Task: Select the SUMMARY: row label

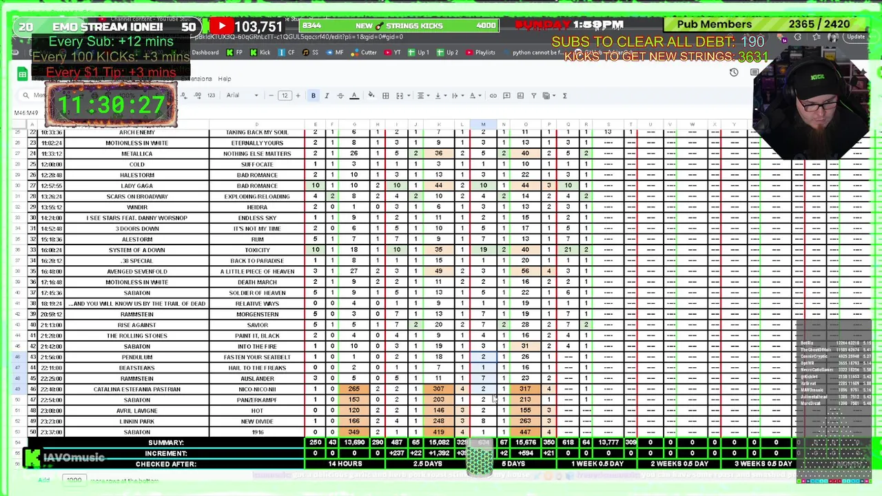Action: click(x=166, y=442)
